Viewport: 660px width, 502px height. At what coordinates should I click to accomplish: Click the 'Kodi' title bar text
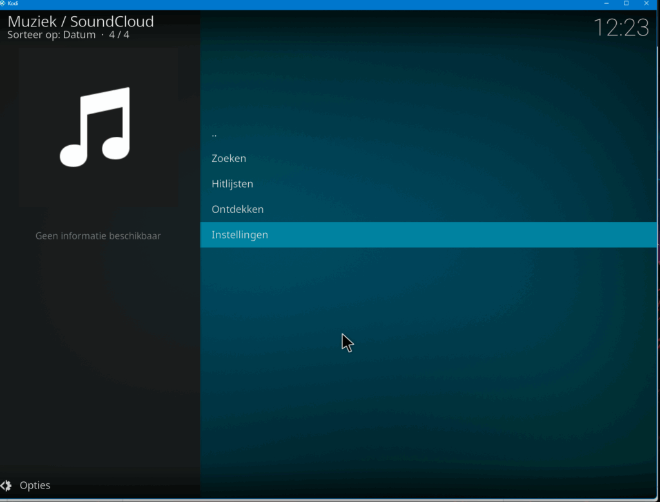point(13,3)
